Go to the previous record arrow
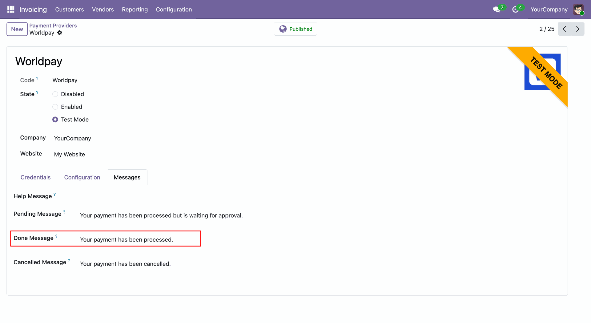 click(564, 29)
